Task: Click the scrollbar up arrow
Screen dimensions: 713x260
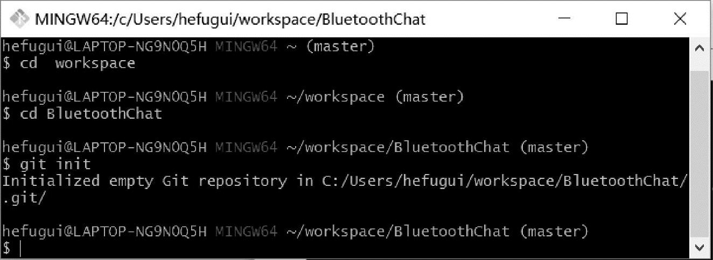Action: [x=700, y=48]
